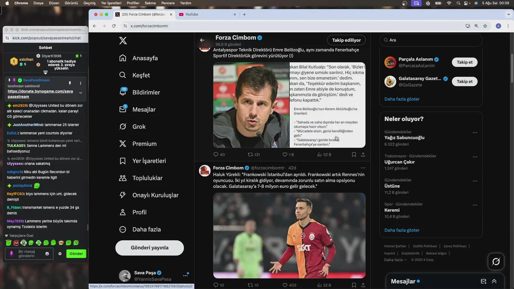Bookmark this page with the star icon
The height and width of the screenshot is (289, 514).
point(485,26)
